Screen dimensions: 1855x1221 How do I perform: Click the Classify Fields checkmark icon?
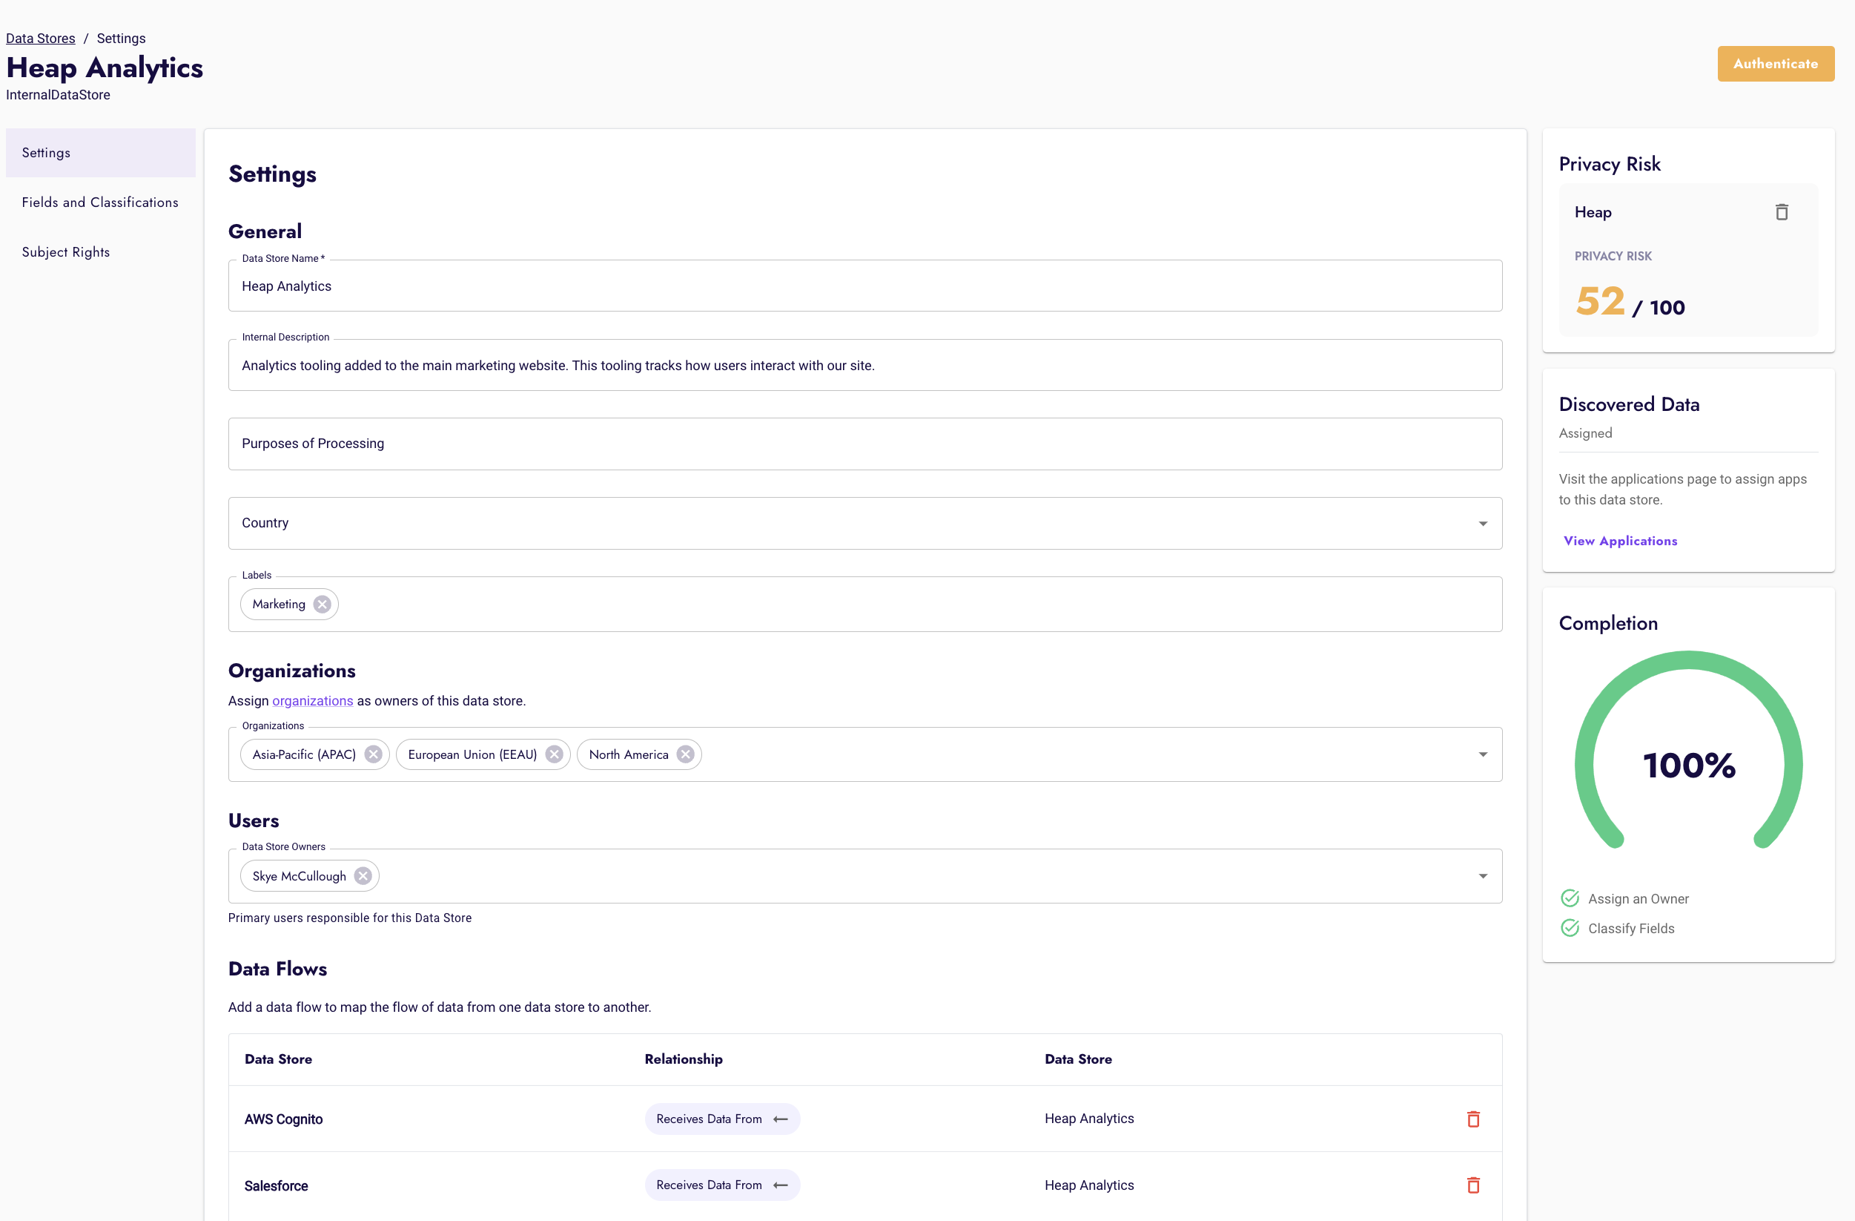(x=1570, y=928)
